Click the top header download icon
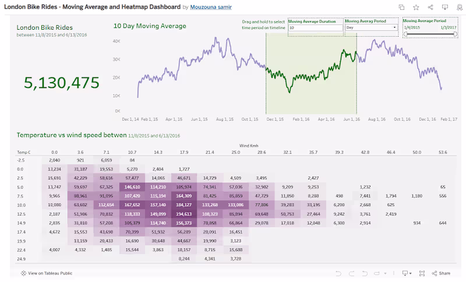Viewport: 466px width, 282px height. click(x=445, y=8)
